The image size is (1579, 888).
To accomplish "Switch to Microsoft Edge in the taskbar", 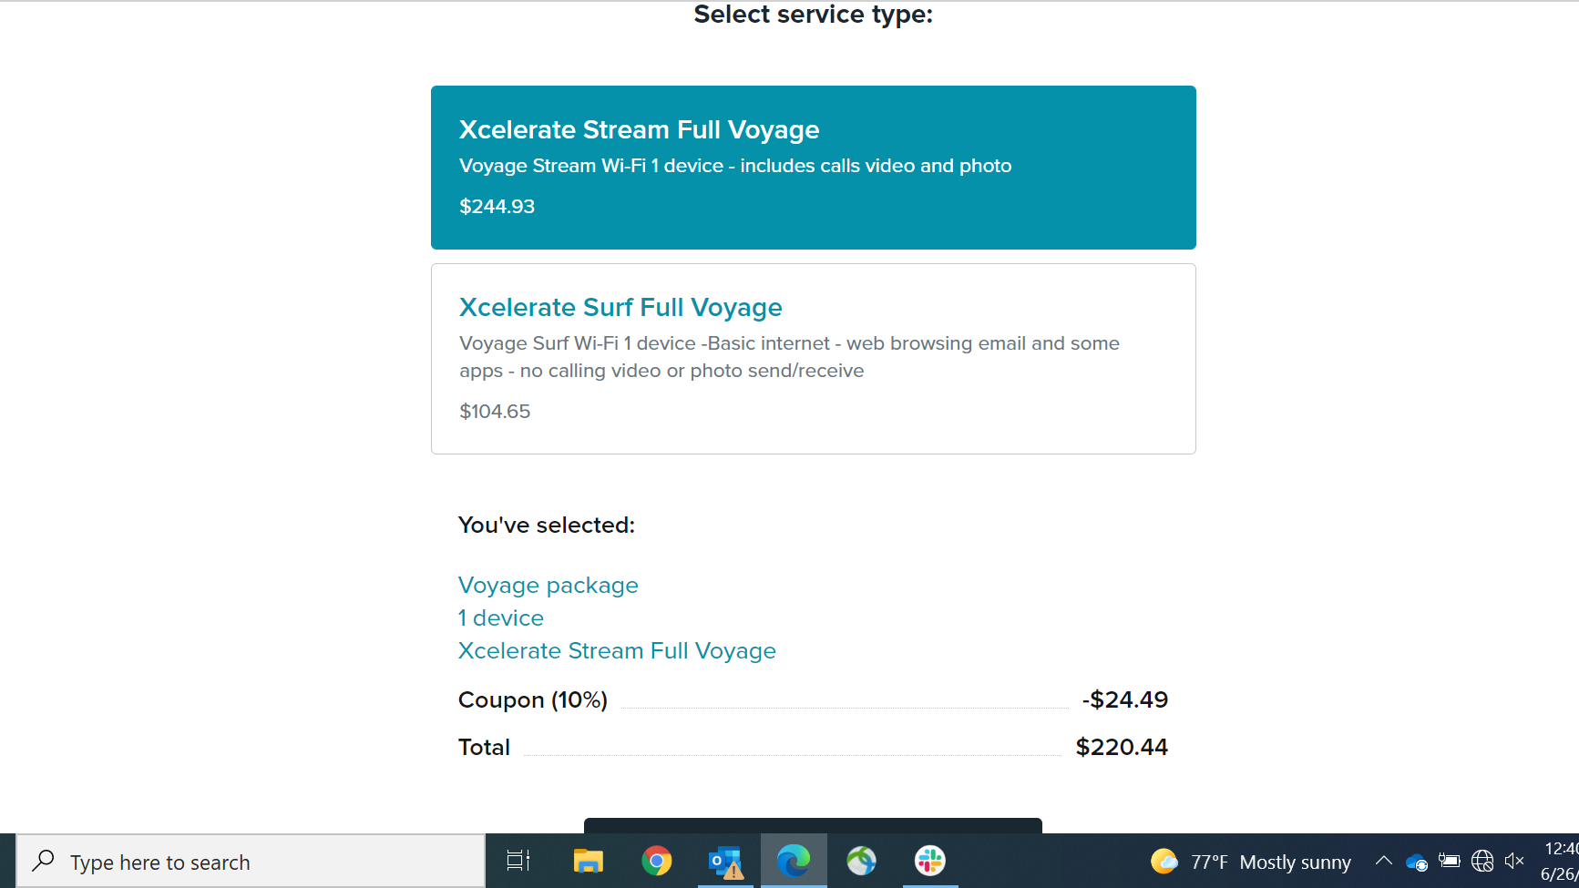I will pyautogui.click(x=794, y=861).
